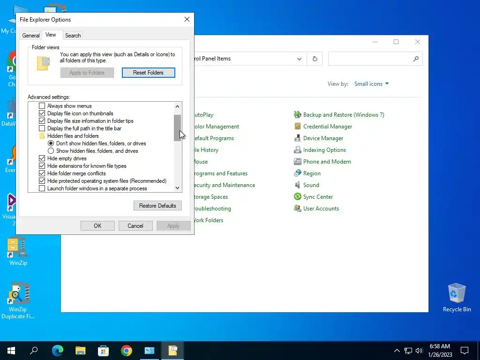Open the Sync Center icon
This screenshot has width=480, height=360.
(x=298, y=196)
